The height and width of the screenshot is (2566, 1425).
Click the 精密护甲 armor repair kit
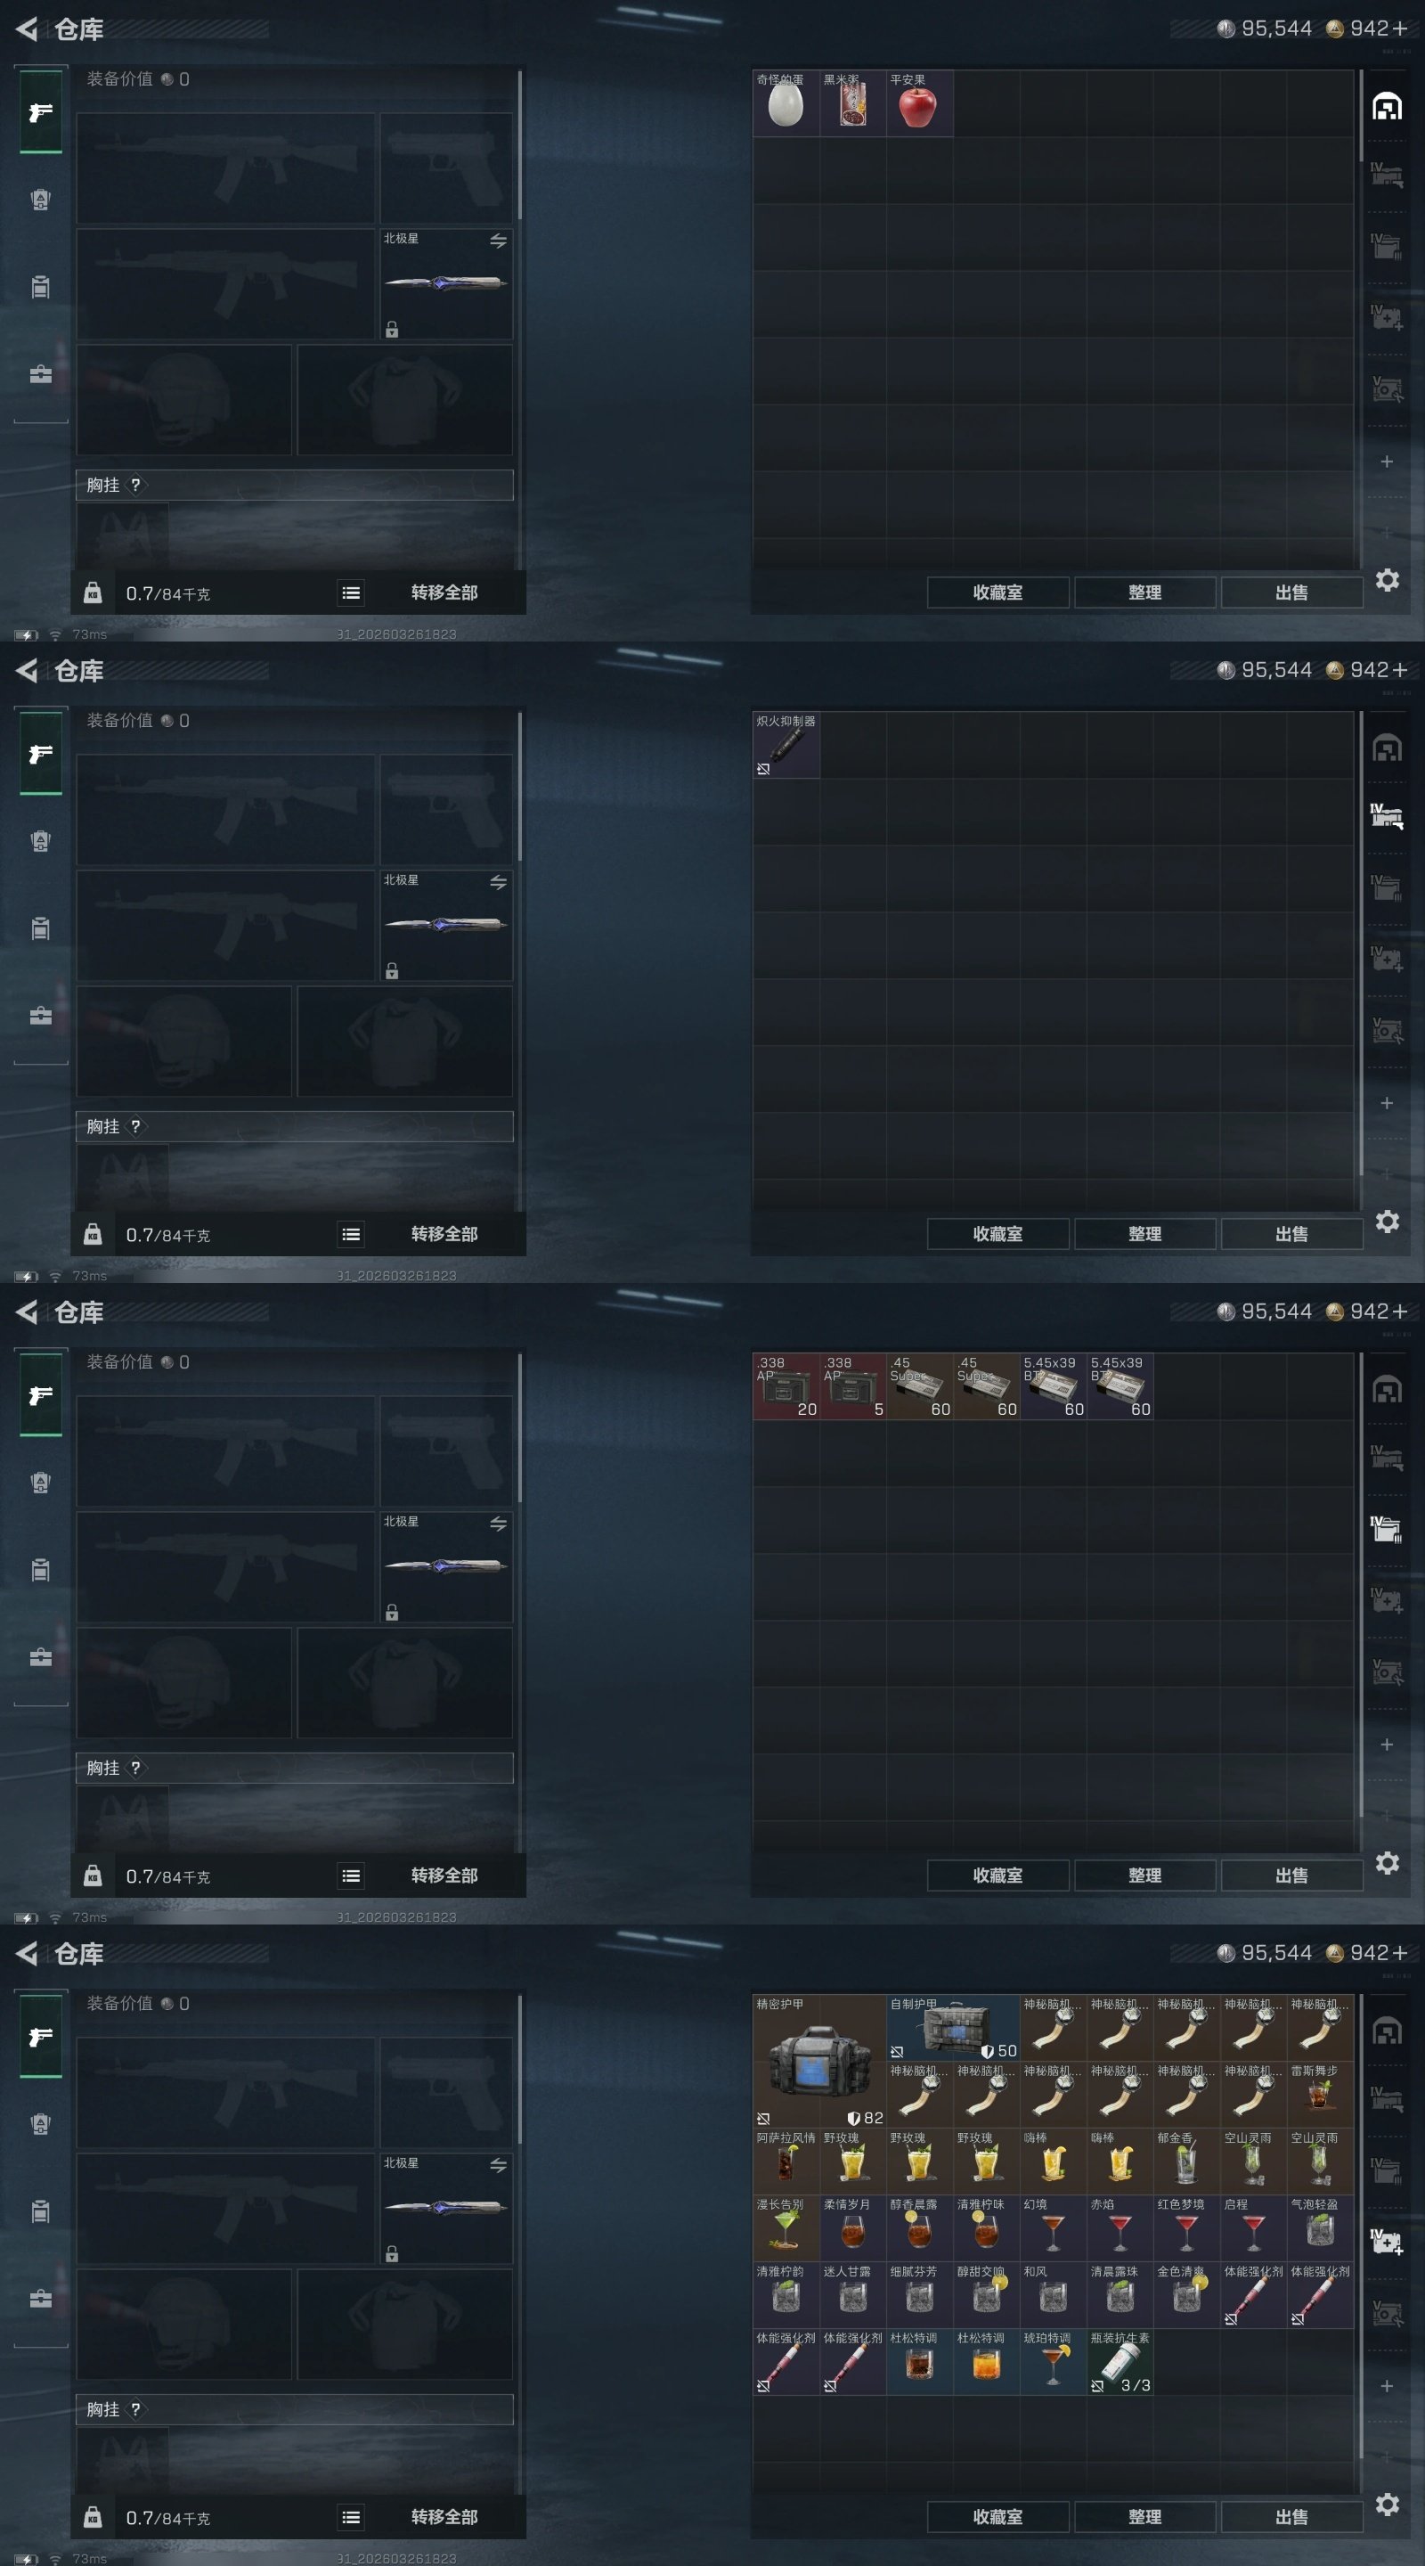coord(819,2060)
